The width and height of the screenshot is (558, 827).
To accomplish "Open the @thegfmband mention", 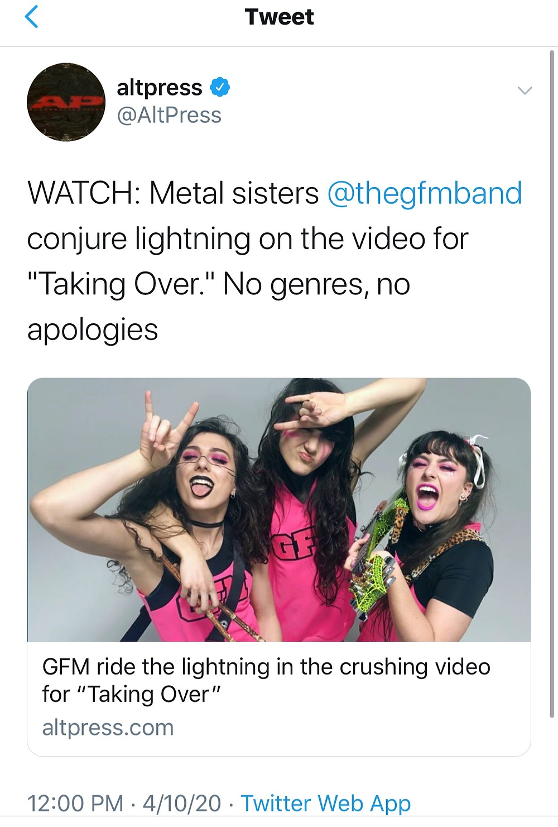I will [x=425, y=193].
